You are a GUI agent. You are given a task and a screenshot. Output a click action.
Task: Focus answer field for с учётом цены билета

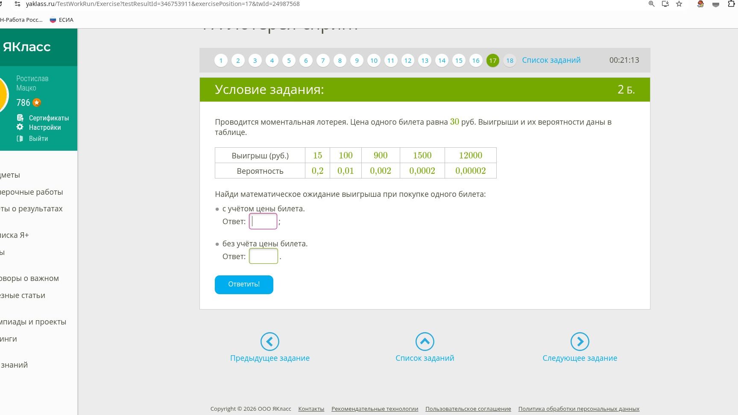pyautogui.click(x=263, y=221)
